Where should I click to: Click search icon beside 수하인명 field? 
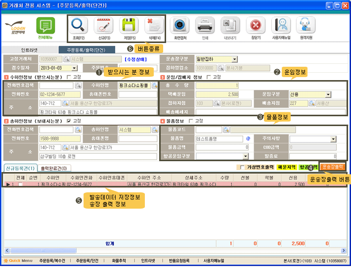point(155,85)
